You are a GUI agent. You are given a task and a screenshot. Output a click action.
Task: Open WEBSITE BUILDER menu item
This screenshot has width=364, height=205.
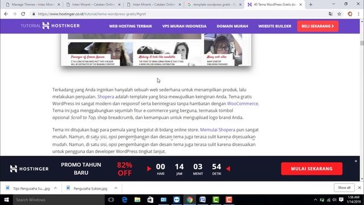[x=275, y=26]
